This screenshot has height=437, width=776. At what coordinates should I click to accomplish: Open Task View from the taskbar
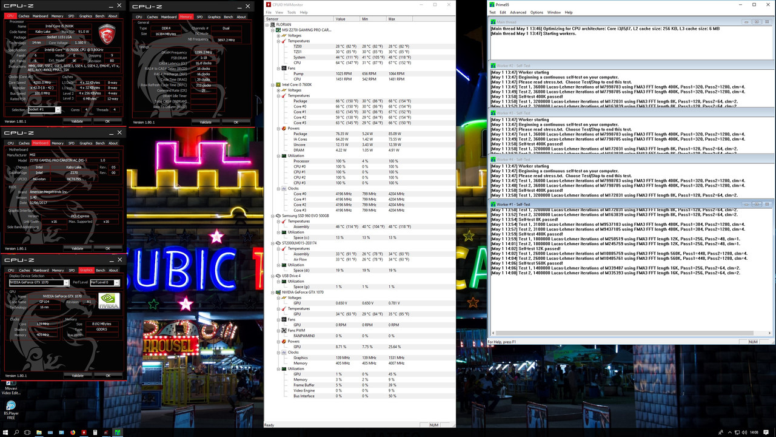28,432
